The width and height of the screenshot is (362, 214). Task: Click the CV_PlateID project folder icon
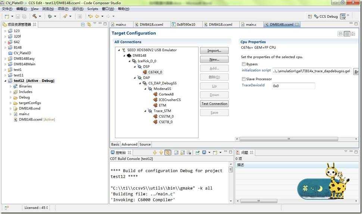pyautogui.click(x=10, y=53)
